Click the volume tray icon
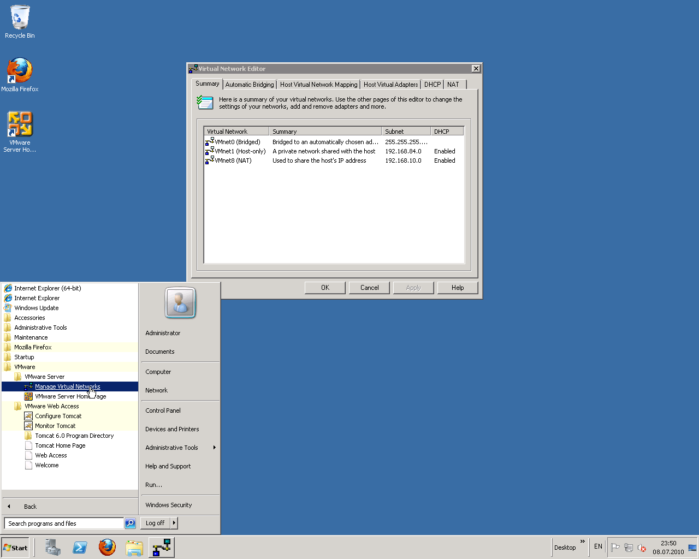The width and height of the screenshot is (699, 559). [x=642, y=548]
